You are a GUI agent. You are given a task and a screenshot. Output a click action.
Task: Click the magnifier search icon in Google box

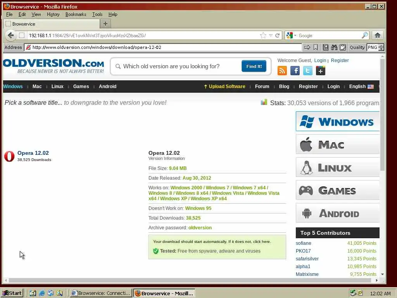[364, 35]
